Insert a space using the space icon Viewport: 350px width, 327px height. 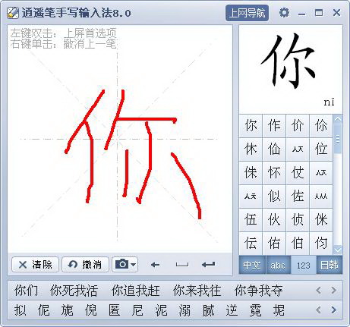[182, 265]
